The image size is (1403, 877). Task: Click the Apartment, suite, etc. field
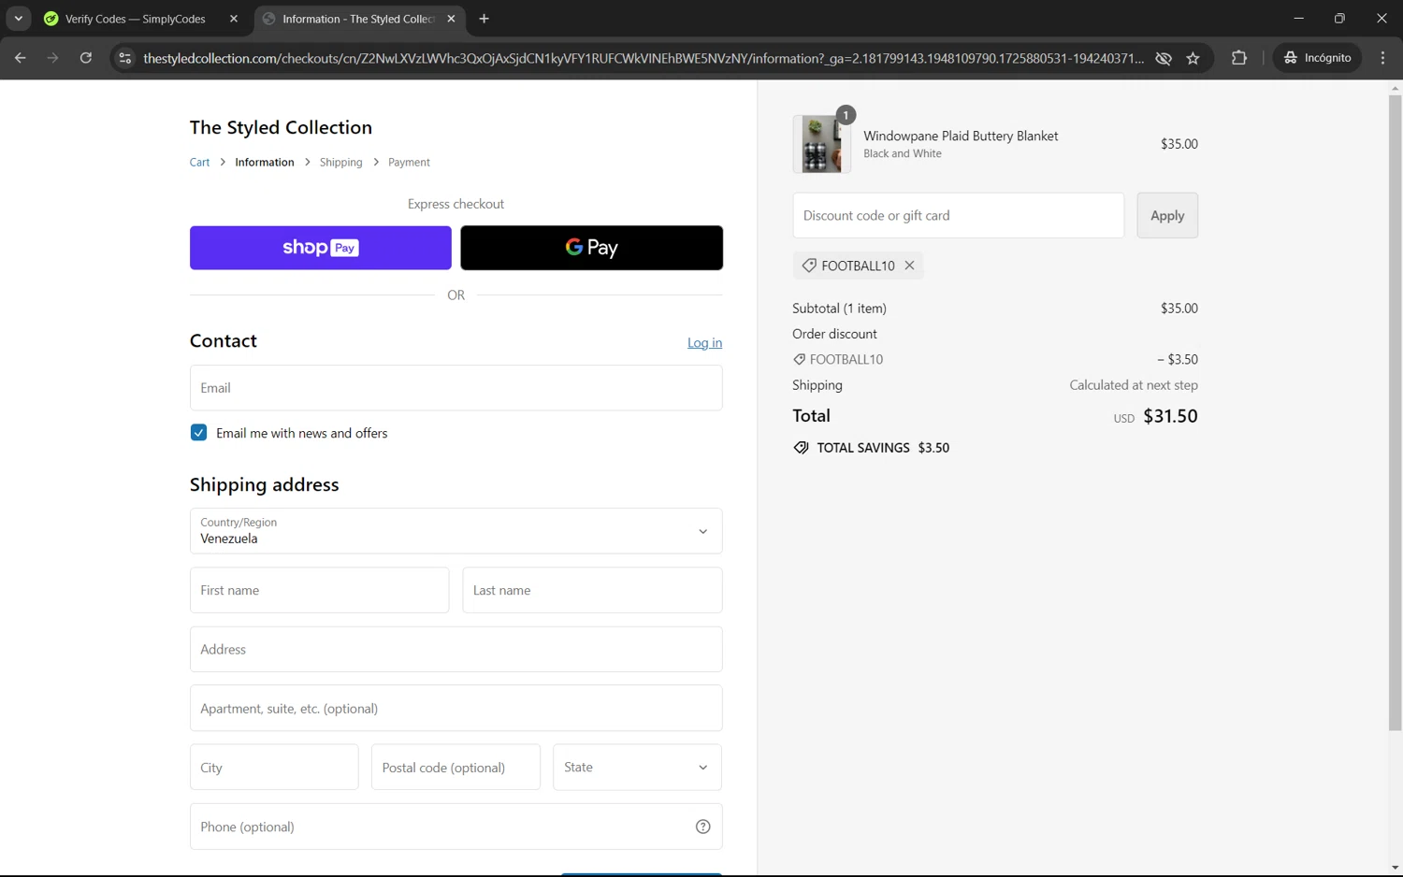pos(456,708)
